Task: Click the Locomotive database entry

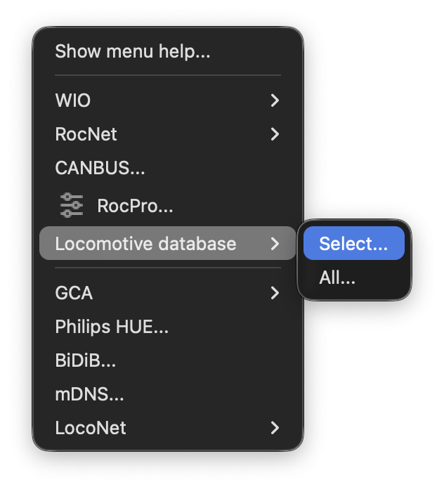Action: 145,244
